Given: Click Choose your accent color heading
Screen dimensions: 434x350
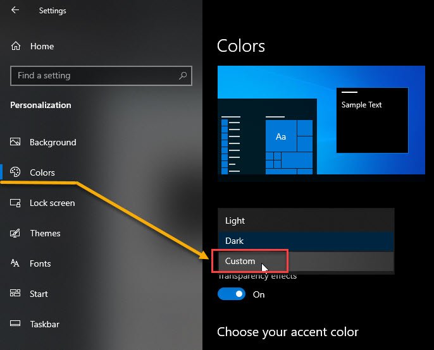Looking at the screenshot, I should click(288, 332).
